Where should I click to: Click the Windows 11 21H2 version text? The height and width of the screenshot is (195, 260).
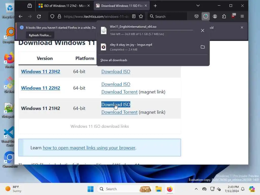tap(41, 108)
